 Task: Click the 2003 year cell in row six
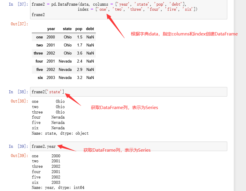[x=51, y=77]
